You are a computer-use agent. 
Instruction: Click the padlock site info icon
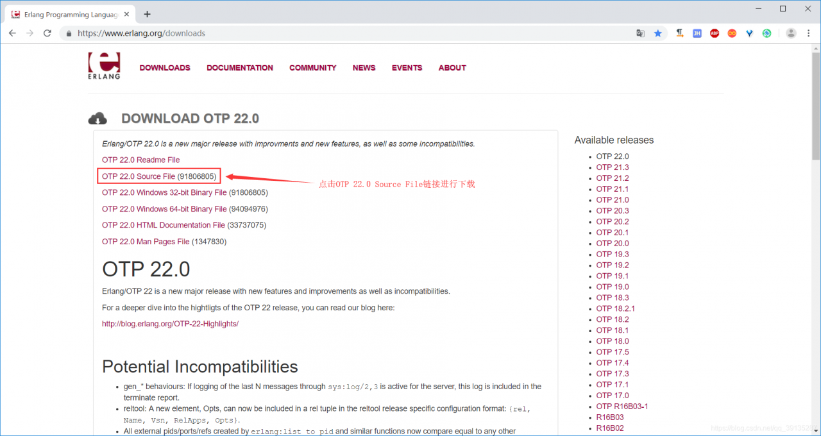click(x=69, y=33)
